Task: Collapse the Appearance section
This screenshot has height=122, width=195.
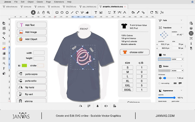Action: pyautogui.click(x=182, y=91)
